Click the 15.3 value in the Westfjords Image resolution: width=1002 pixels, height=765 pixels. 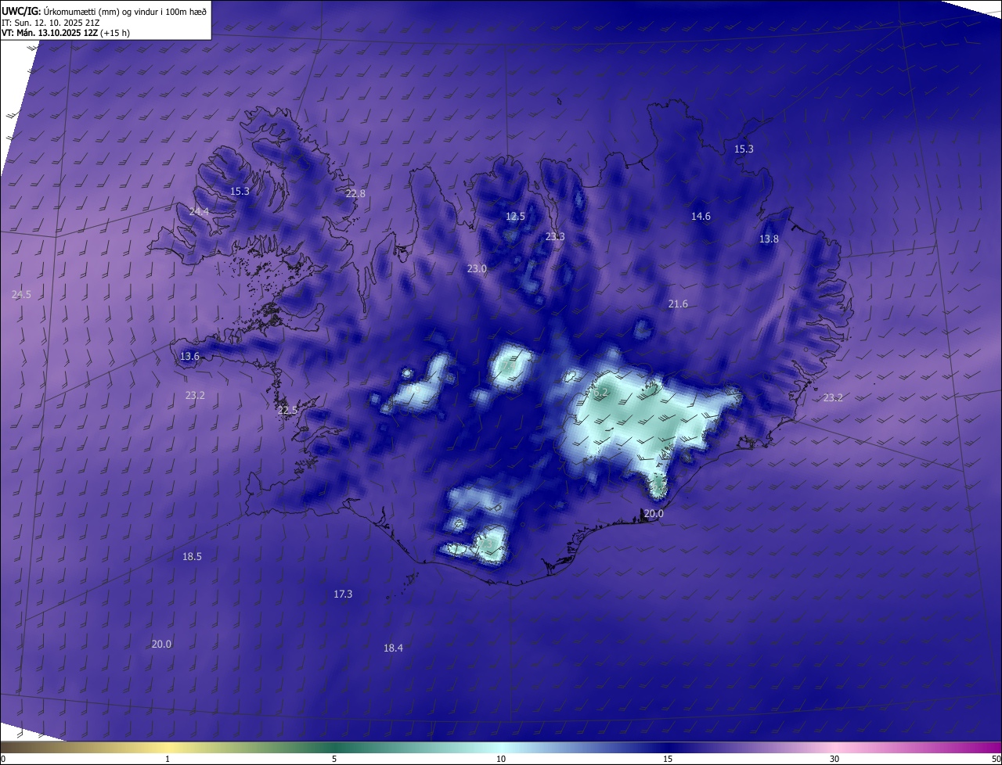(240, 192)
